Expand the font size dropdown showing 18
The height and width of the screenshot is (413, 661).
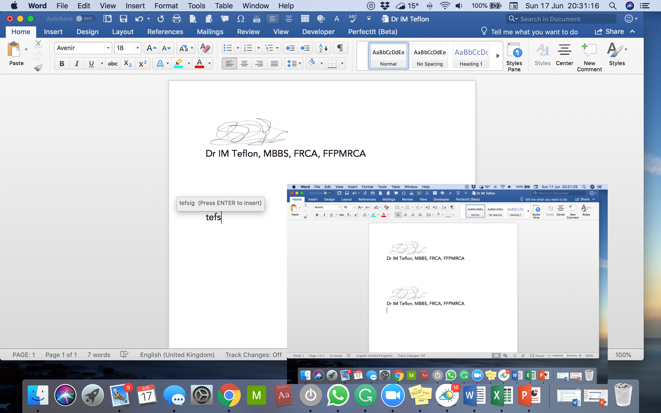(137, 48)
